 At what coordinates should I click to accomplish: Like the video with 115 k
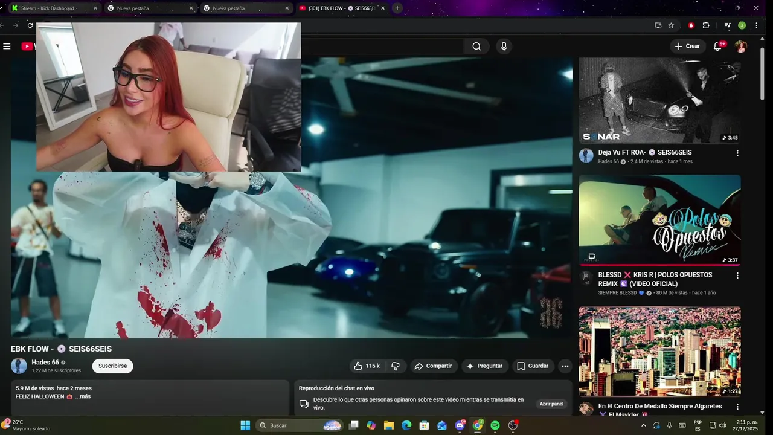tap(367, 366)
